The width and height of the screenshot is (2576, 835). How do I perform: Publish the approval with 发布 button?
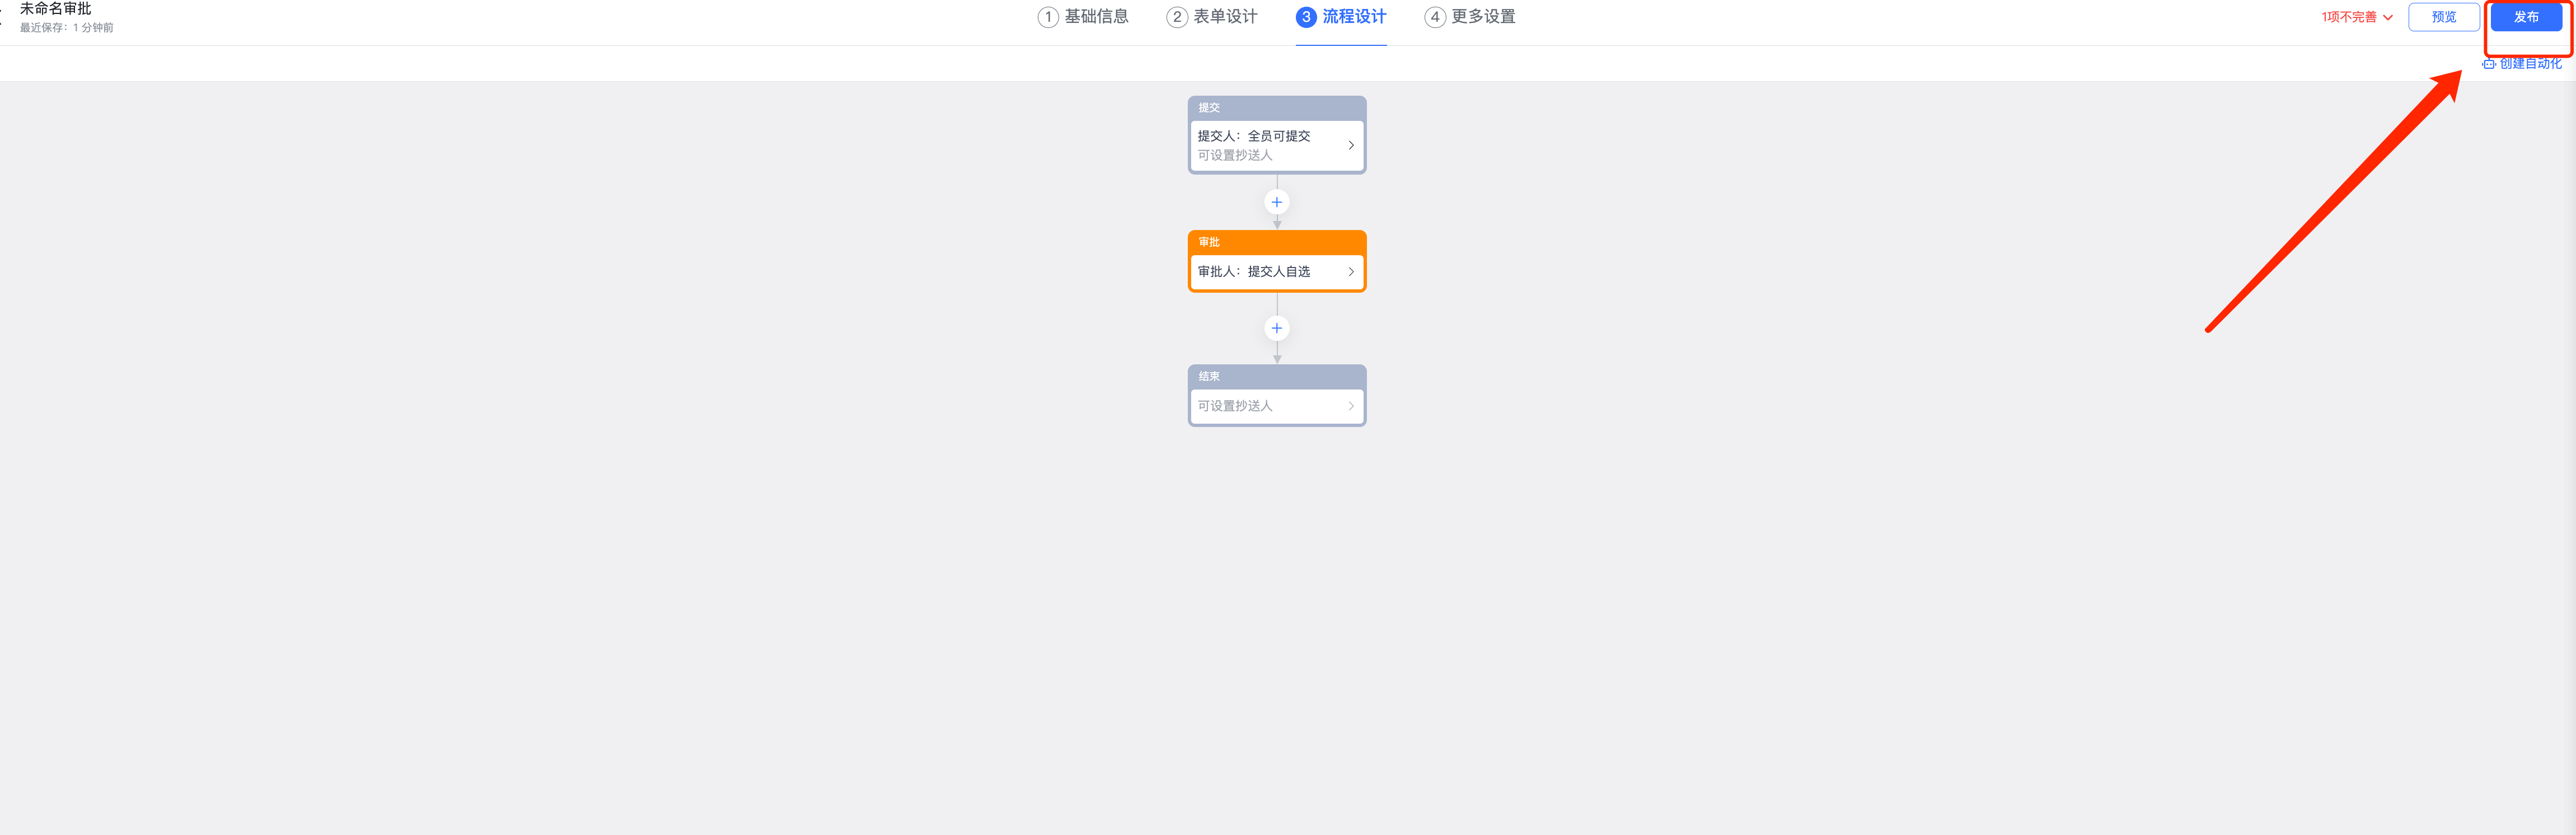[x=2525, y=17]
